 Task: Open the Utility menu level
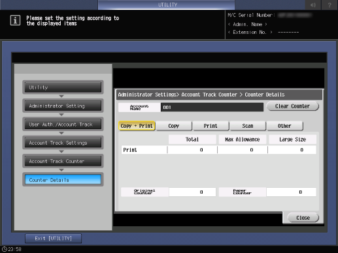click(x=63, y=87)
